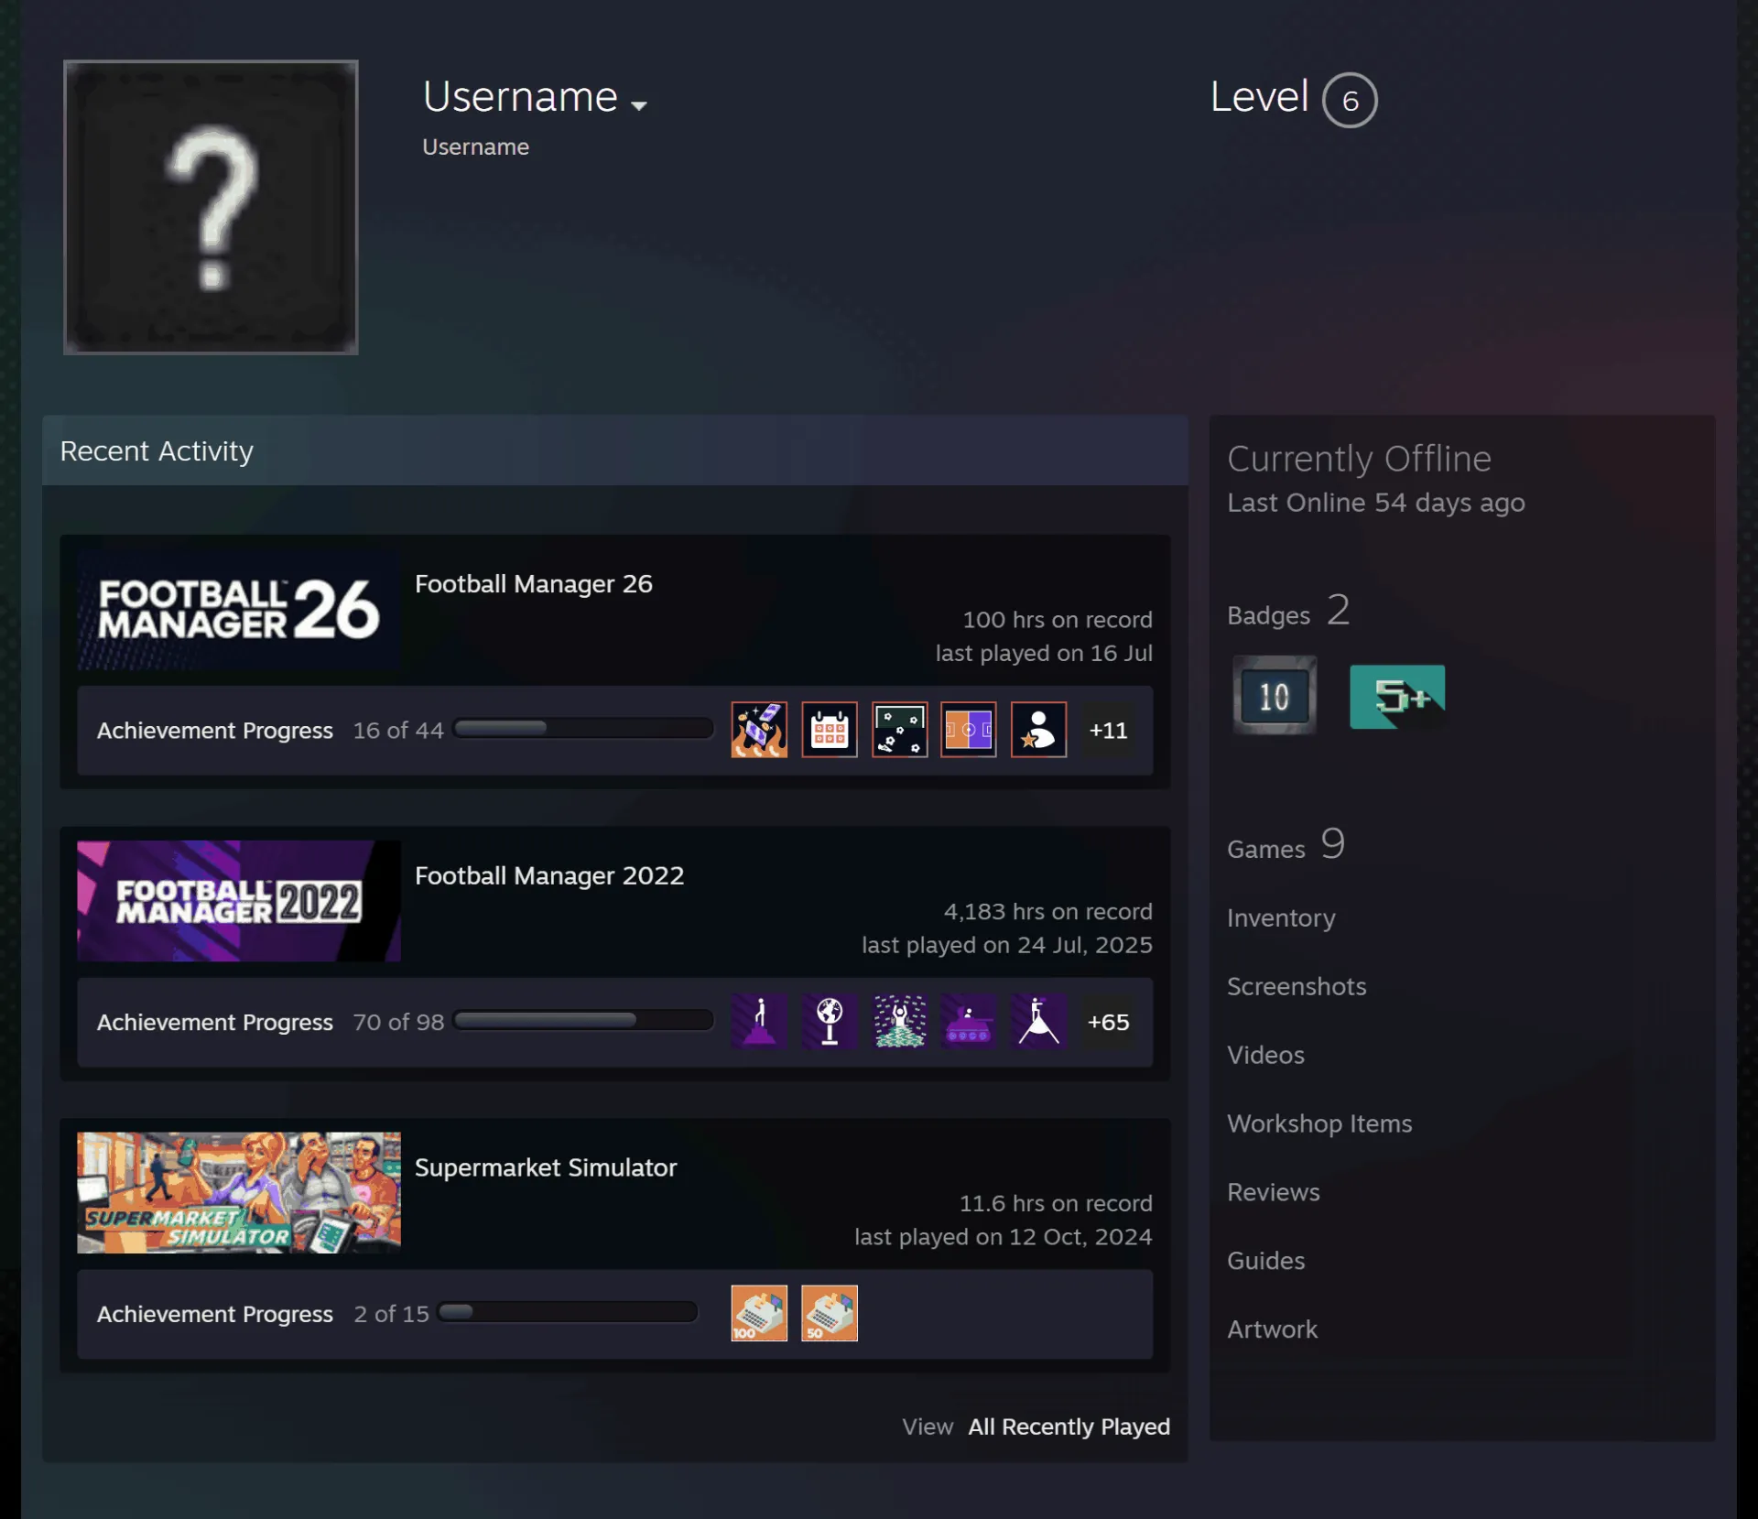
Task: Open the Username dropdown arrow
Action: [639, 106]
